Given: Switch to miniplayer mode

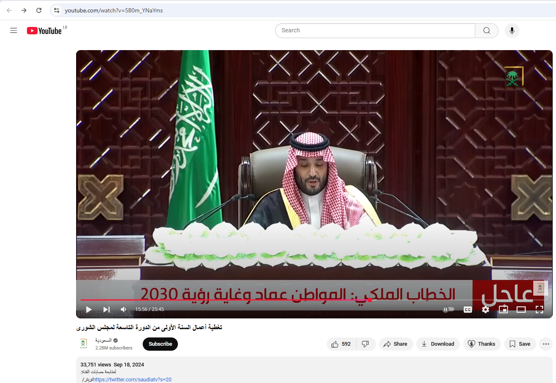Looking at the screenshot, I should click(x=503, y=309).
